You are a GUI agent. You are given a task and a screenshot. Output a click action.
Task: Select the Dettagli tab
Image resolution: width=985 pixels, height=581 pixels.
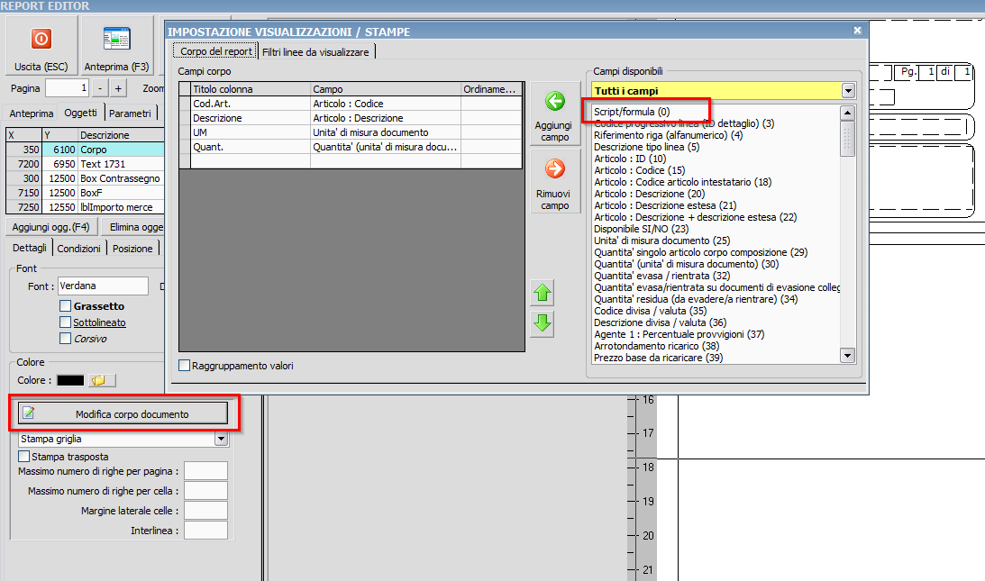[x=30, y=248]
